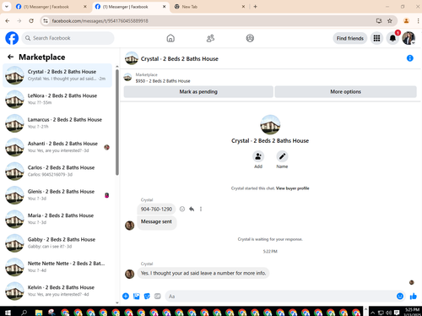Open File Explorer from taskbar
The image size is (422, 316).
pos(39,312)
